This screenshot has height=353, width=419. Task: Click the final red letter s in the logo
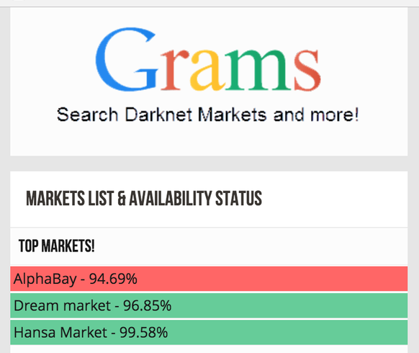[307, 70]
